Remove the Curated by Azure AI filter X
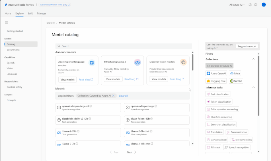The image size is (271, 161). [113, 96]
